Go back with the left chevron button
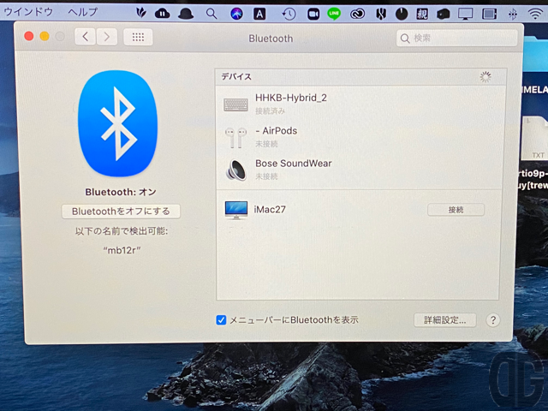The height and width of the screenshot is (411, 548). pyautogui.click(x=86, y=37)
